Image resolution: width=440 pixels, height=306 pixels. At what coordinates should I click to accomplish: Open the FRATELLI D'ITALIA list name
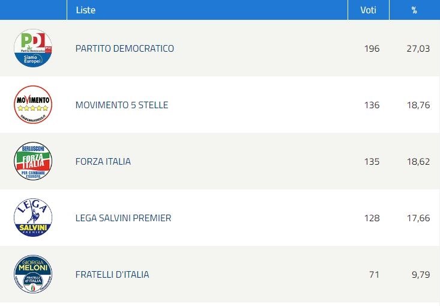click(x=112, y=274)
